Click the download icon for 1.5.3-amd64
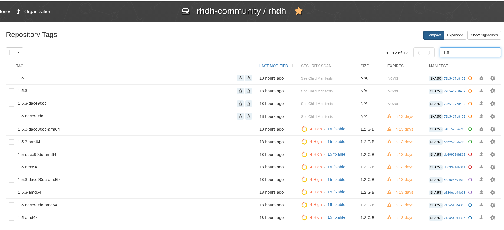 482,192
